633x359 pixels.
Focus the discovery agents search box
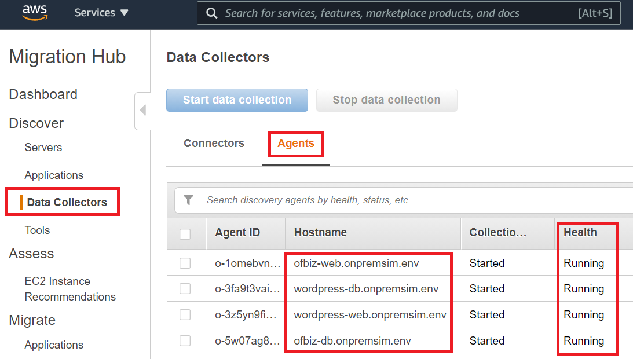(x=404, y=200)
